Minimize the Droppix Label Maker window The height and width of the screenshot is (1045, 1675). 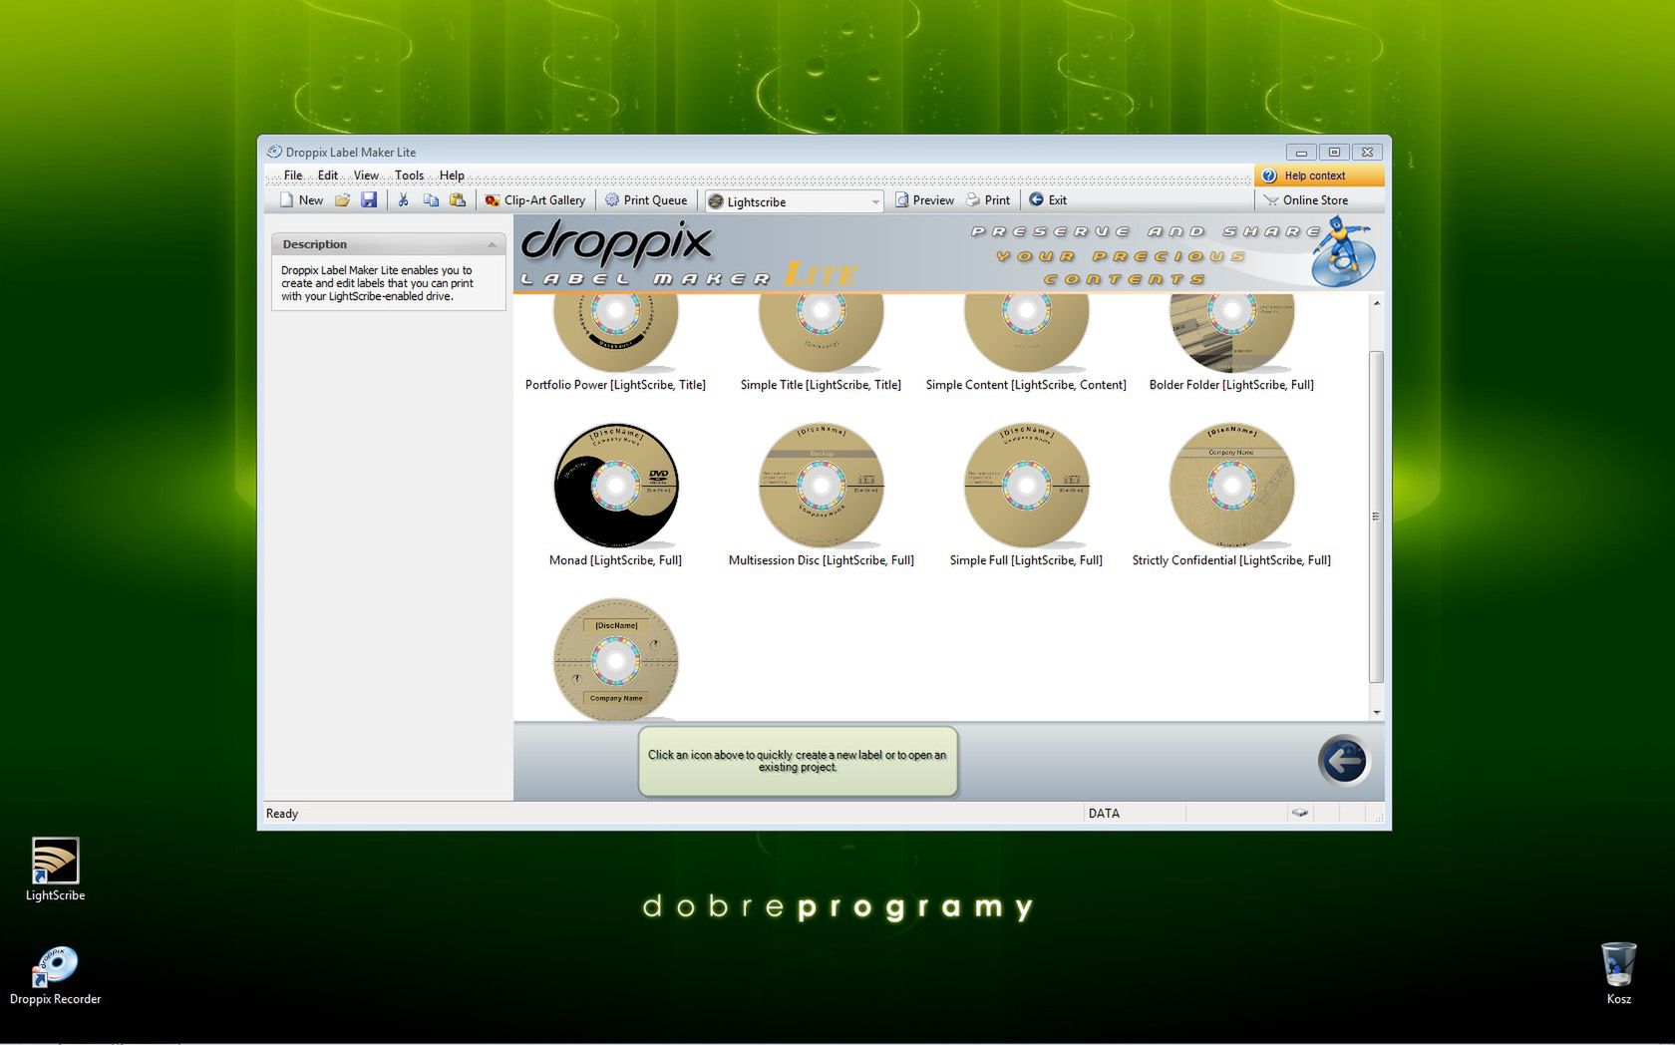pos(1301,152)
